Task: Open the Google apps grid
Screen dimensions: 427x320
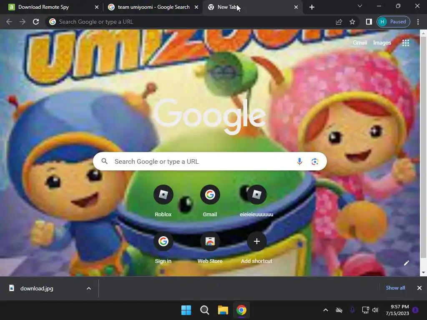Action: [405, 43]
